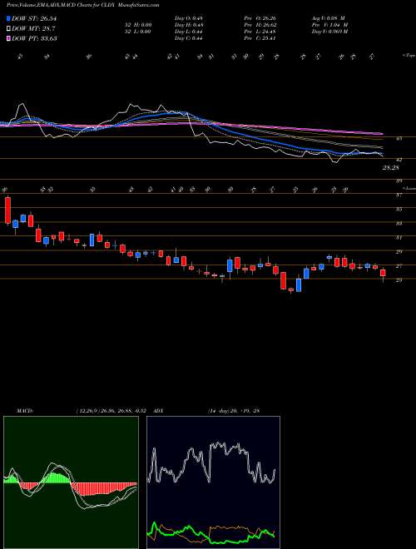Viewport: 416px width, 549px height.
Task: Click the MACD parameters '(12,26,9)' text
Action: (x=87, y=409)
